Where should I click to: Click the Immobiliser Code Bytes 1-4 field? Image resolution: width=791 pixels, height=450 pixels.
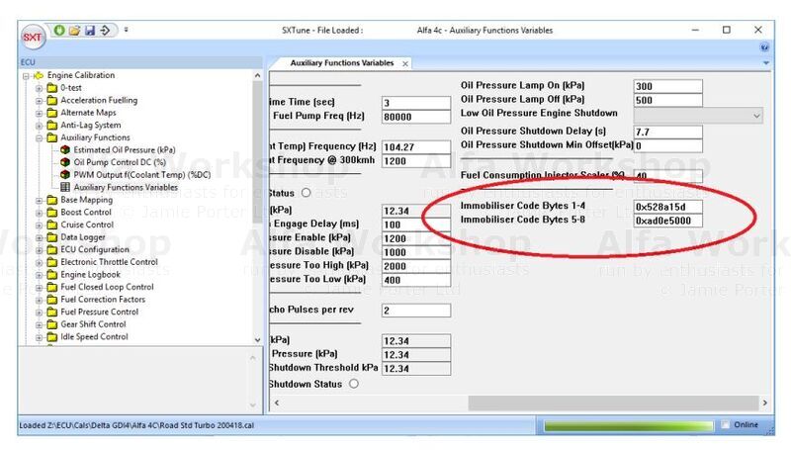[668, 206]
